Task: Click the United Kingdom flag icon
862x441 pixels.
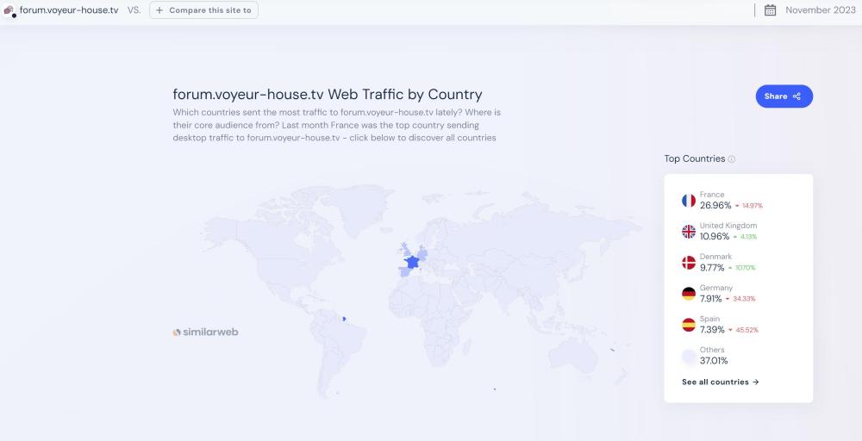Action: coord(688,232)
